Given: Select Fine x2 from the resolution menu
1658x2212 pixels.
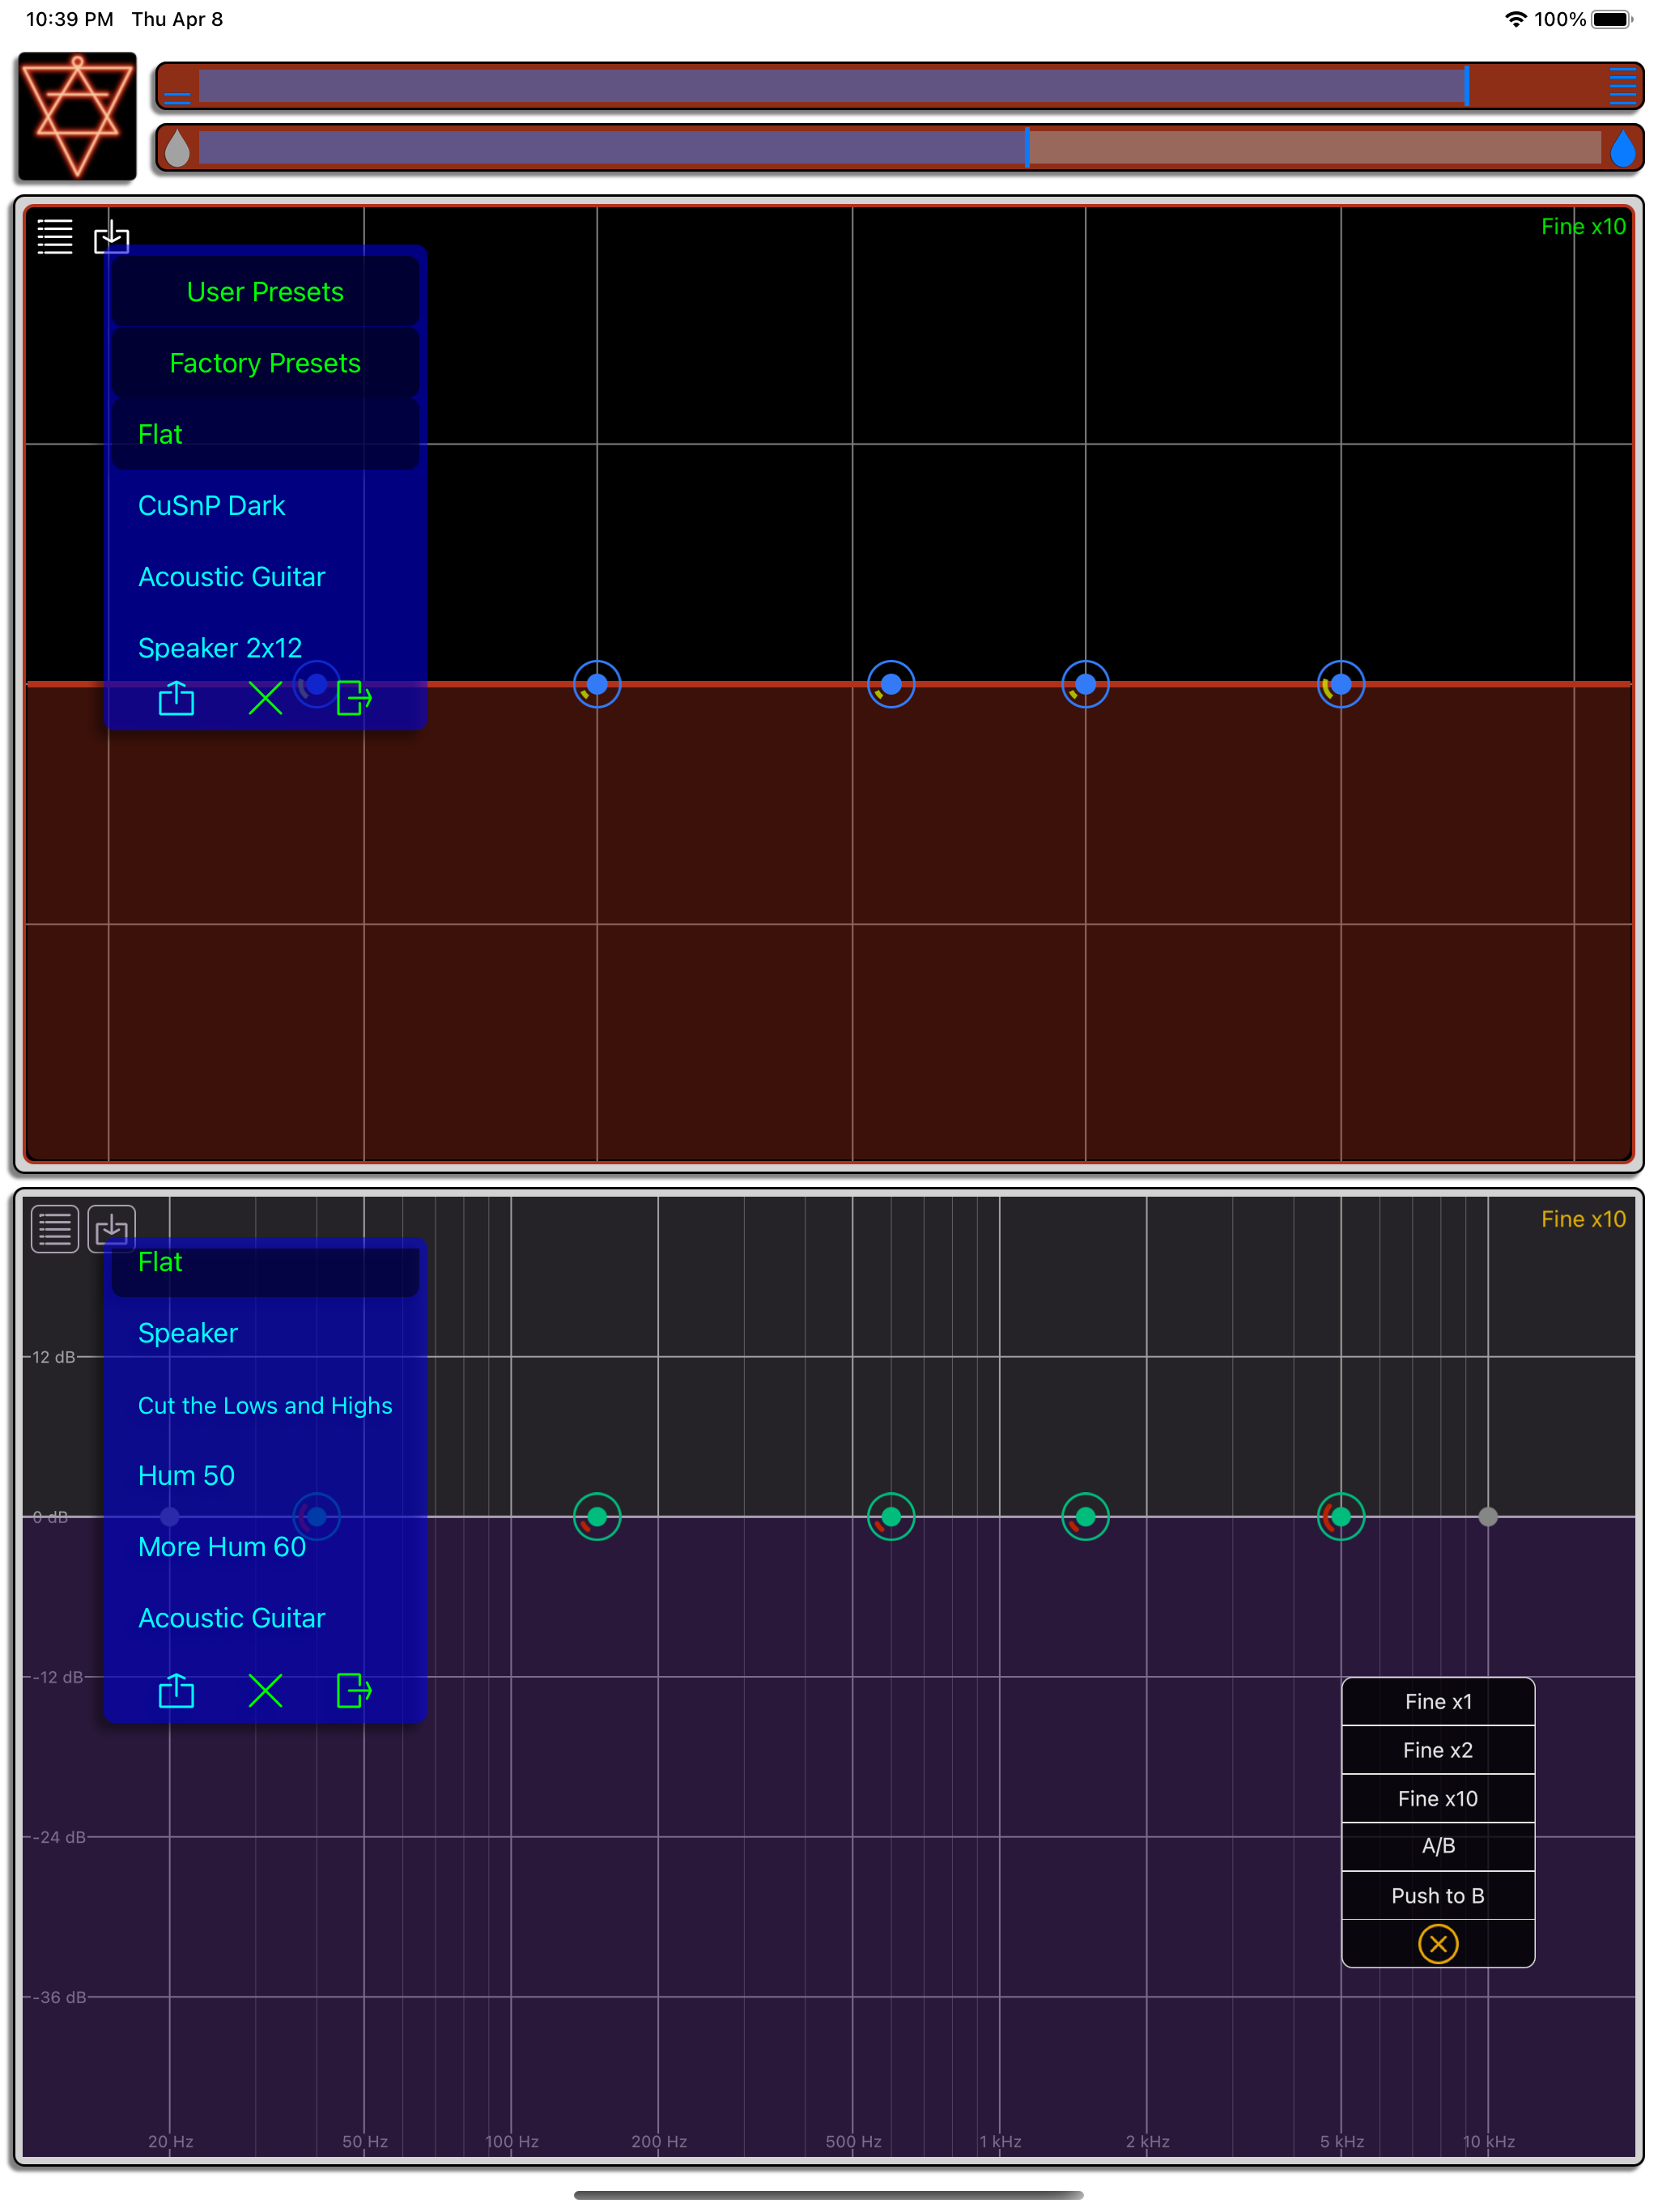Looking at the screenshot, I should 1438,1750.
